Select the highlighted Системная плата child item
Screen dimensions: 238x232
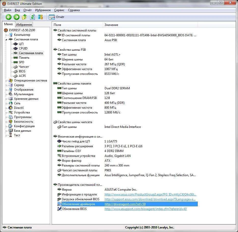click(x=31, y=53)
